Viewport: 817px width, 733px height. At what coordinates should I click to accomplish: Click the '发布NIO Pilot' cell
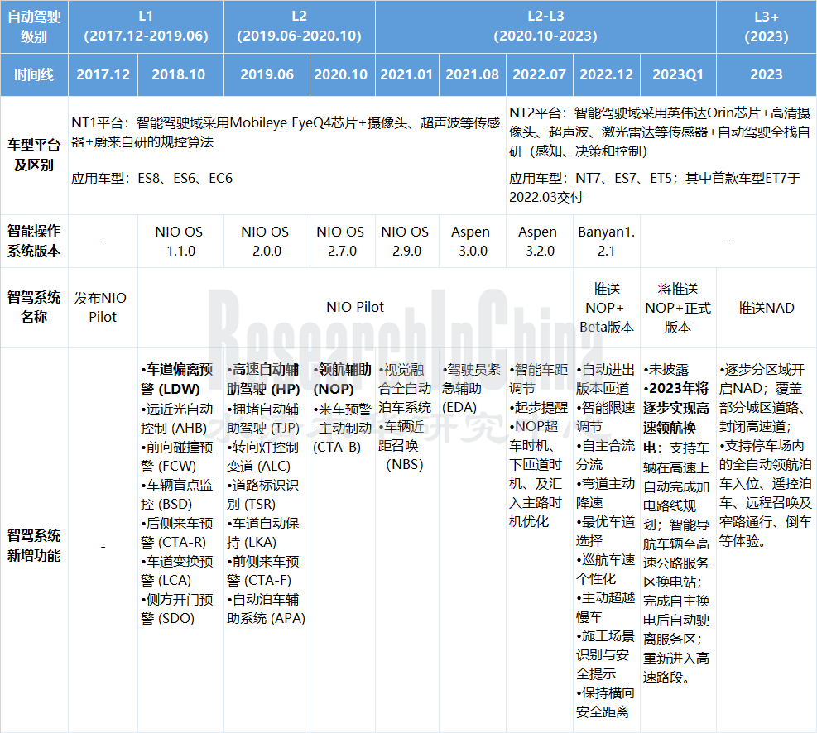tap(103, 307)
